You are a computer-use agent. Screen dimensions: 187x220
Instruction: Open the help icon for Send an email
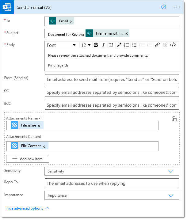[x=164, y=7]
